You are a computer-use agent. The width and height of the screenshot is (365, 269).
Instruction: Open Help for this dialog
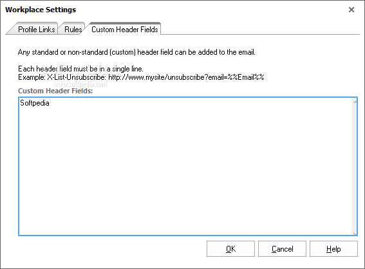(x=333, y=249)
